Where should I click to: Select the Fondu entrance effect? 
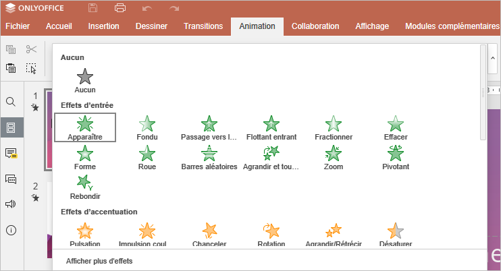[x=147, y=127]
